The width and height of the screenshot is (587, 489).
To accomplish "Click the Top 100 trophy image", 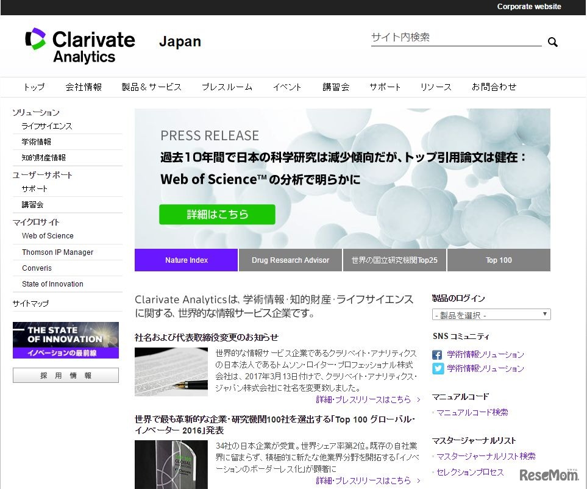I will (171, 465).
